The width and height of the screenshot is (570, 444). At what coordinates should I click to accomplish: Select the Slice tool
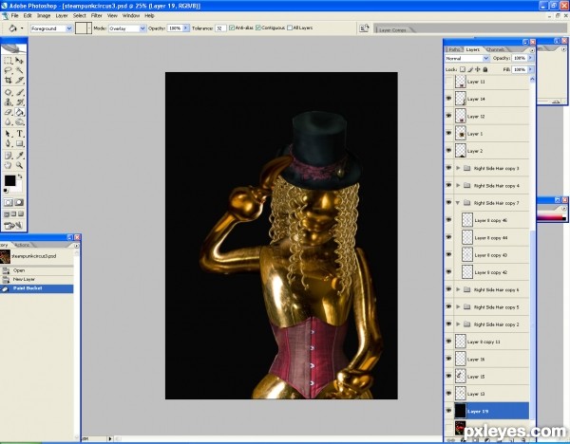(x=19, y=80)
